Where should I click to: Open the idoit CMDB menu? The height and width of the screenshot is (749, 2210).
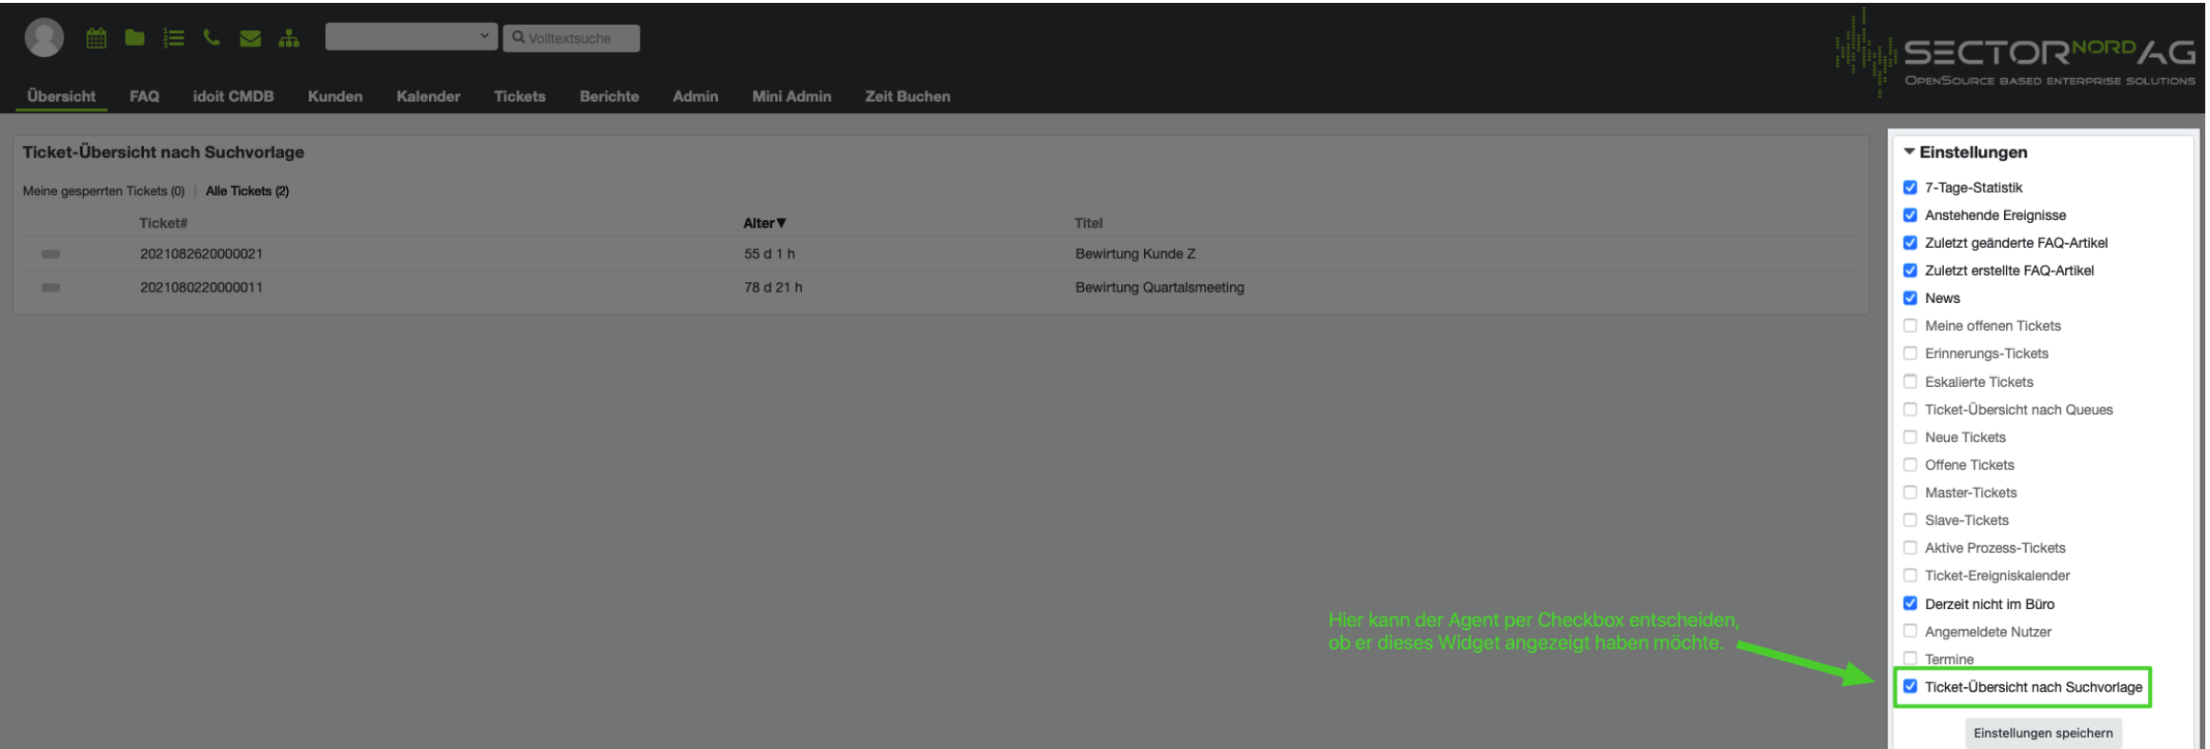(x=233, y=96)
